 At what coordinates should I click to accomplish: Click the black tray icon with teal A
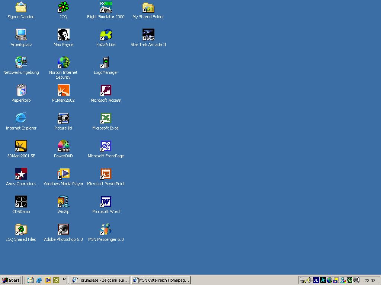click(x=323, y=280)
